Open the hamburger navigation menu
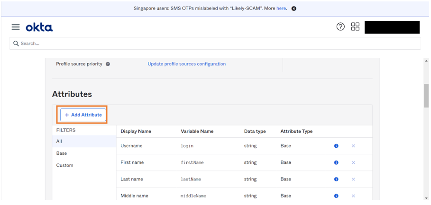Viewport: 431px width, 205px height. [x=16, y=27]
